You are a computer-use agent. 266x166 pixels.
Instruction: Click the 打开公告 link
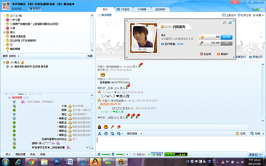pyautogui.click(x=244, y=15)
